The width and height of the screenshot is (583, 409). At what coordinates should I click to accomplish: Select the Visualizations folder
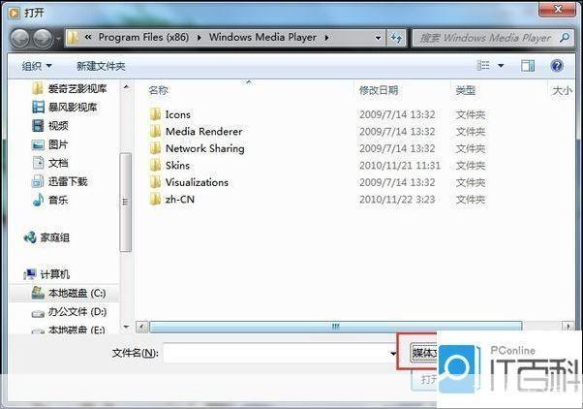pyautogui.click(x=197, y=182)
